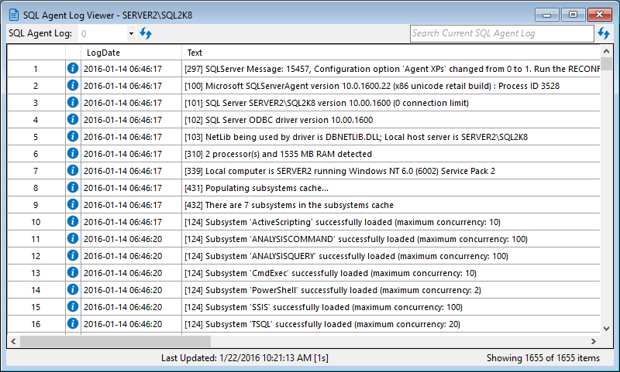The image size is (620, 372).
Task: Select the Agent XPs configuration message text
Action: (392, 69)
